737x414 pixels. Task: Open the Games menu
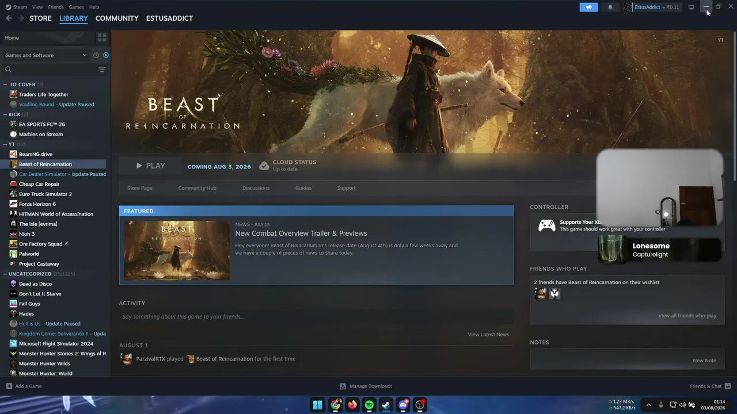pyautogui.click(x=77, y=7)
